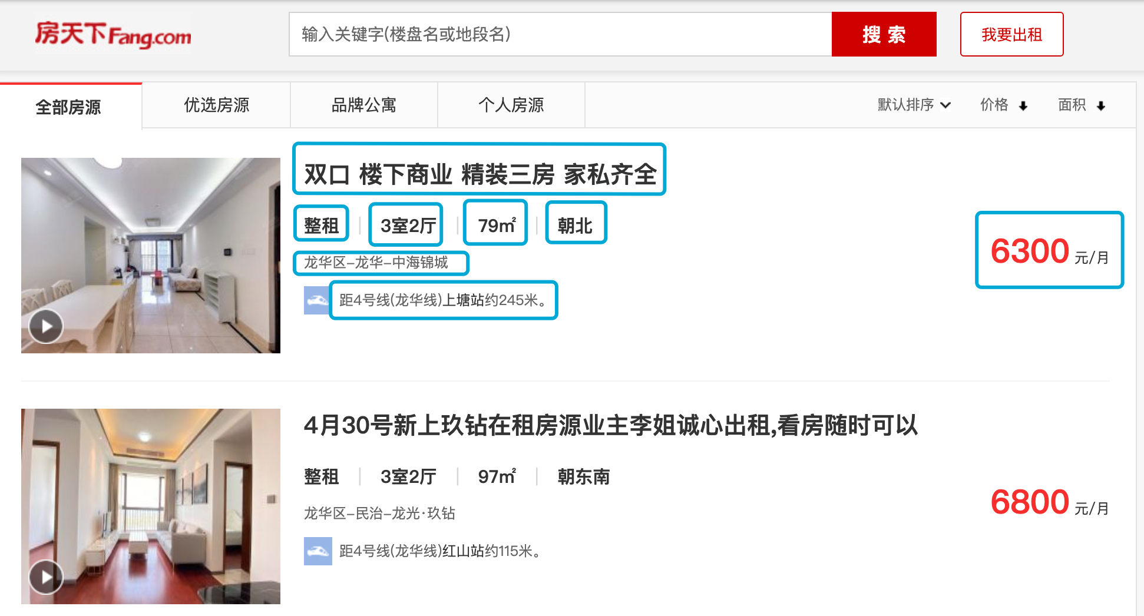
Task: Play the video tour of the first listing
Action: pyautogui.click(x=45, y=325)
